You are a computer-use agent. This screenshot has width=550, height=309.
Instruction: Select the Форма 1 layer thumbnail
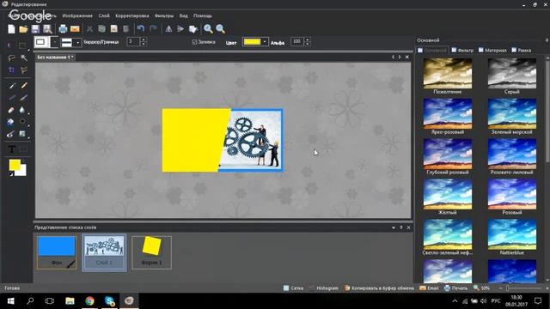pos(151,252)
